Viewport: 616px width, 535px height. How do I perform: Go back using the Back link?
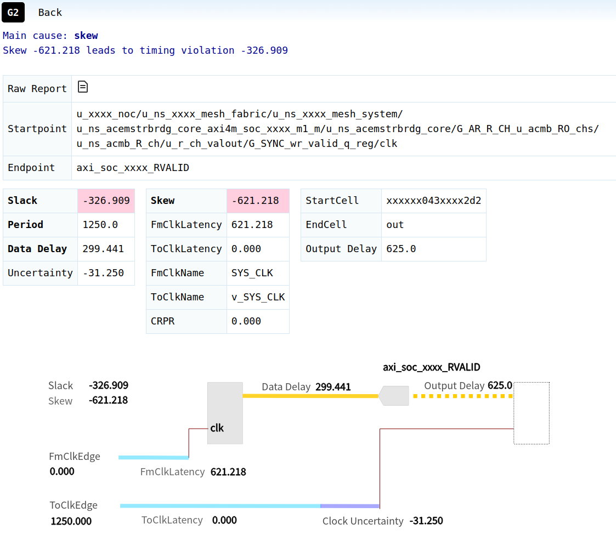50,12
